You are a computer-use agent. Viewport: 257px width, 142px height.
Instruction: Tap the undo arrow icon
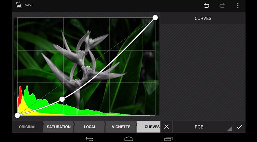[x=207, y=5]
